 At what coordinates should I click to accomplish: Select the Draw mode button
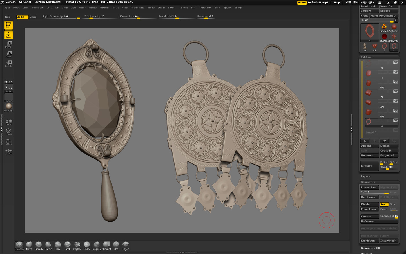[x=8, y=35]
